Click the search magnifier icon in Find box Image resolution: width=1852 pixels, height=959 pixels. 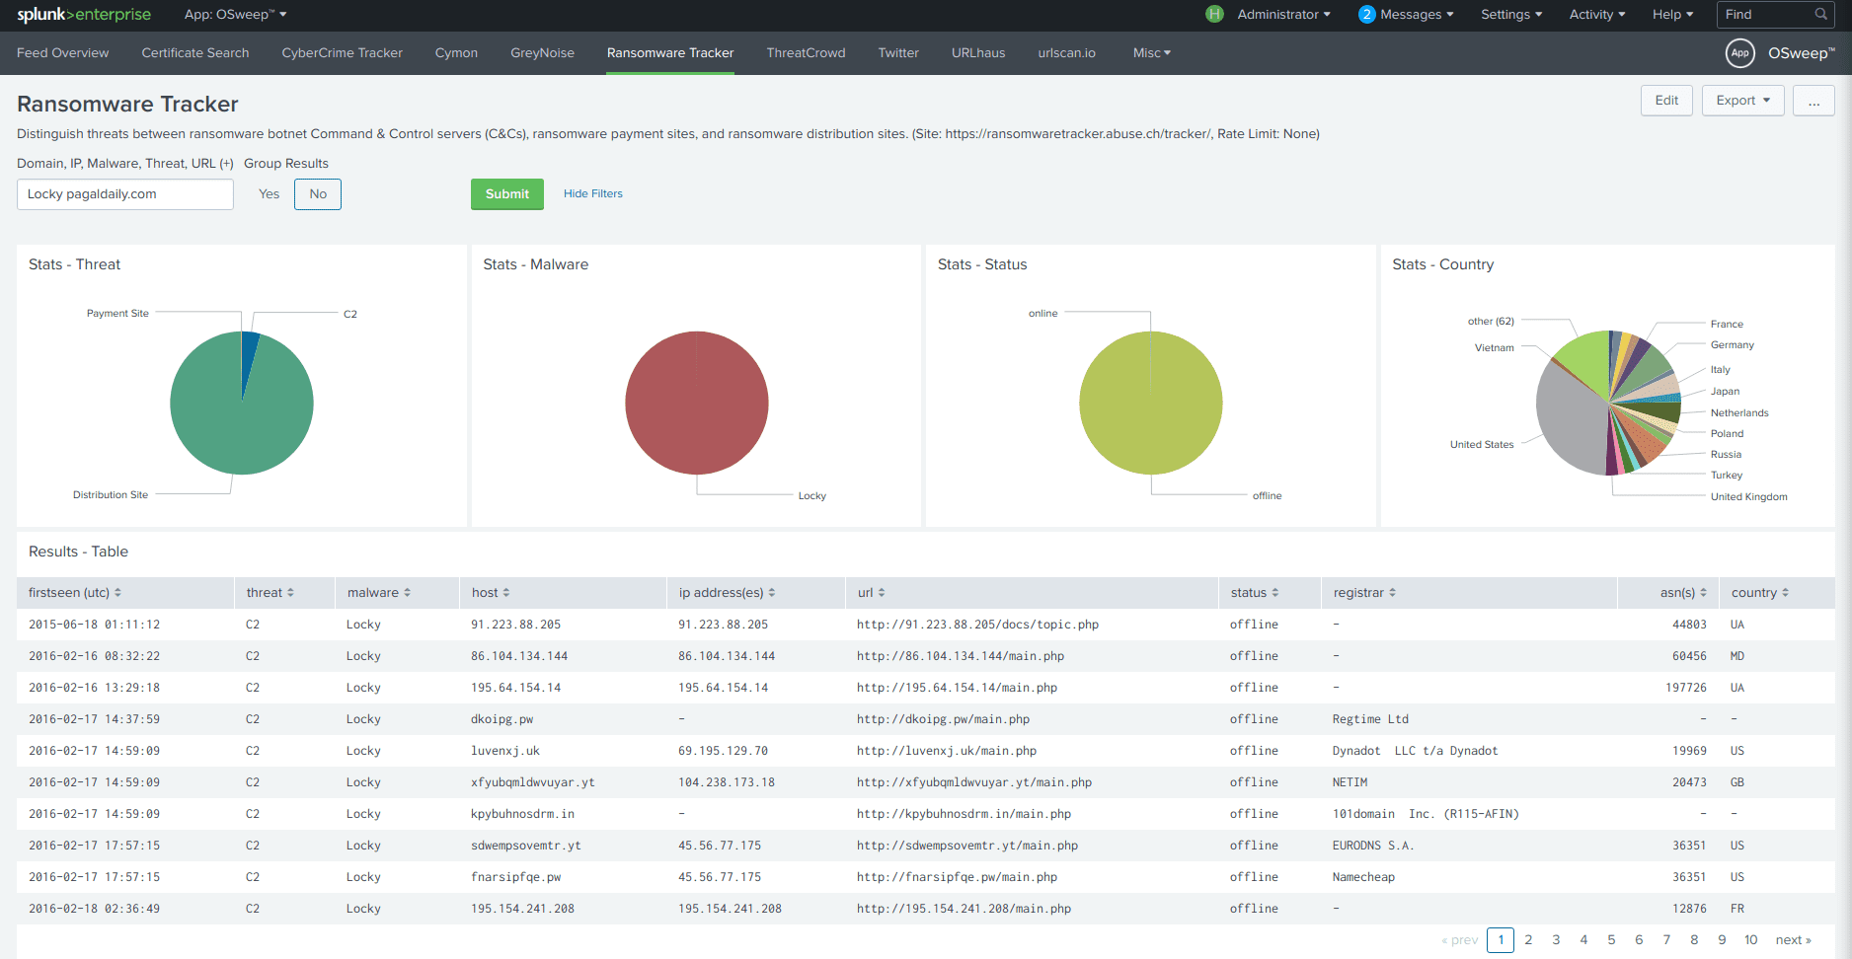point(1820,14)
